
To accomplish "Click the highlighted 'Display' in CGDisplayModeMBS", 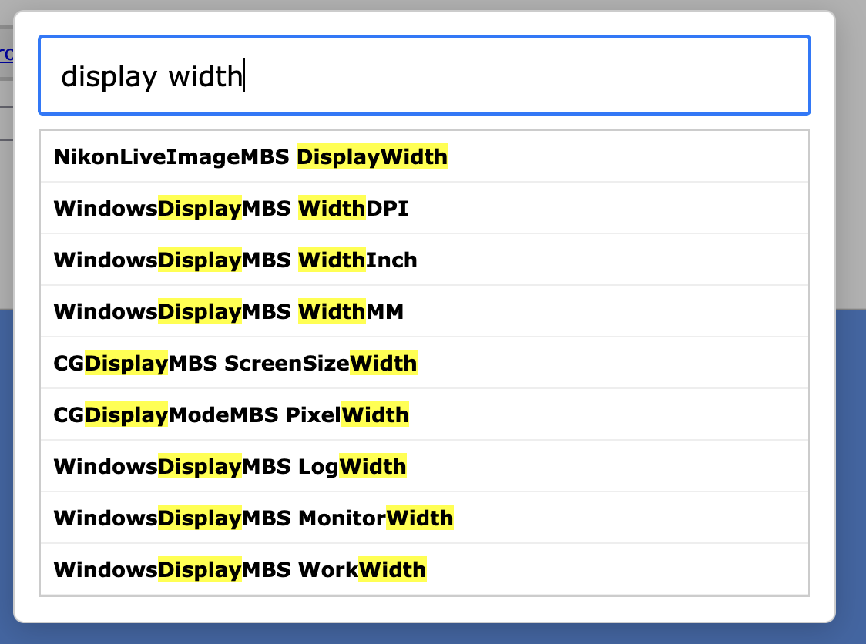I will [126, 414].
